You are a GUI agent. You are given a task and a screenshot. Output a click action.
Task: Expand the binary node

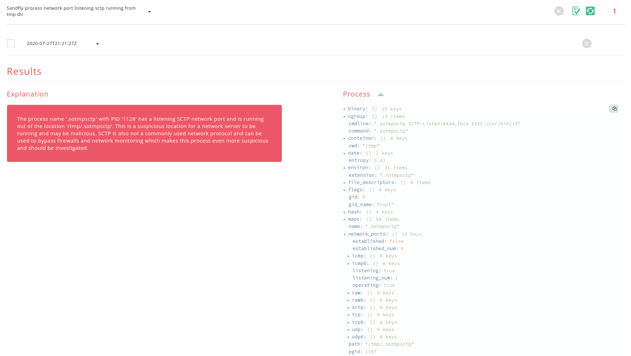(345, 109)
